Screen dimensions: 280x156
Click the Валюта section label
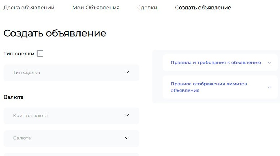pos(14,97)
